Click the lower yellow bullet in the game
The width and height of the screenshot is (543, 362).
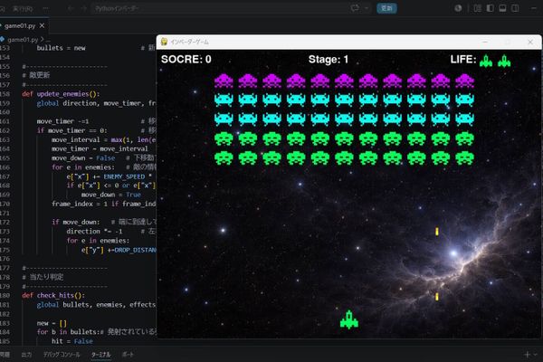tap(437, 297)
